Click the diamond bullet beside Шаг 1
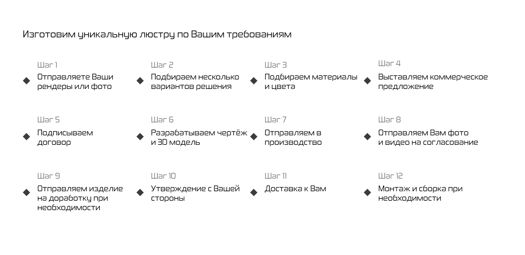This screenshot has height=255, width=525. (x=26, y=81)
